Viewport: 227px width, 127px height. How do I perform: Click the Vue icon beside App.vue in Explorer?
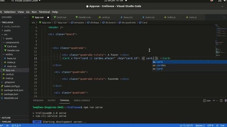tap(4, 70)
